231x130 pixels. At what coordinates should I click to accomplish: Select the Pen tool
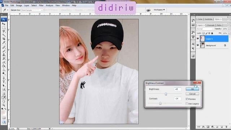[x=4, y=78]
